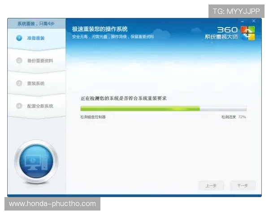Image resolution: width=269 pixels, height=215 pixels.
Task: Select the 配置全新系统 step
Action: tap(37, 107)
